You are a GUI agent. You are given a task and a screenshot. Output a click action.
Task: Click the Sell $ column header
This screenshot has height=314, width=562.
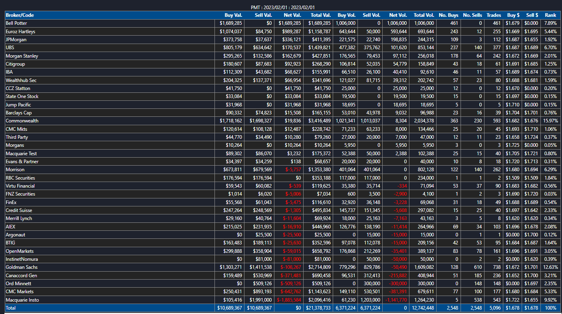[532, 15]
